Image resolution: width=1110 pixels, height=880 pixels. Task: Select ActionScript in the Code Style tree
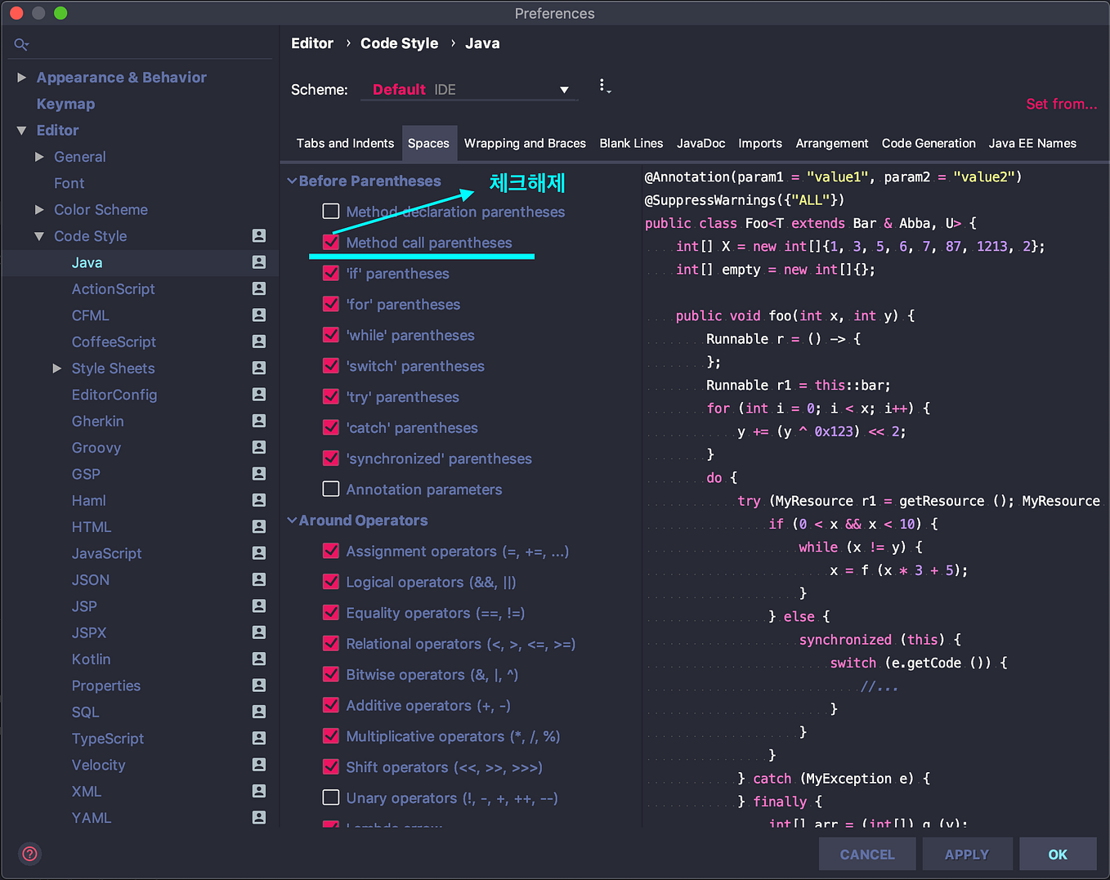pos(113,288)
